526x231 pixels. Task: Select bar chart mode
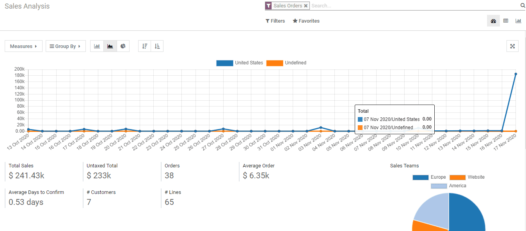[97, 46]
